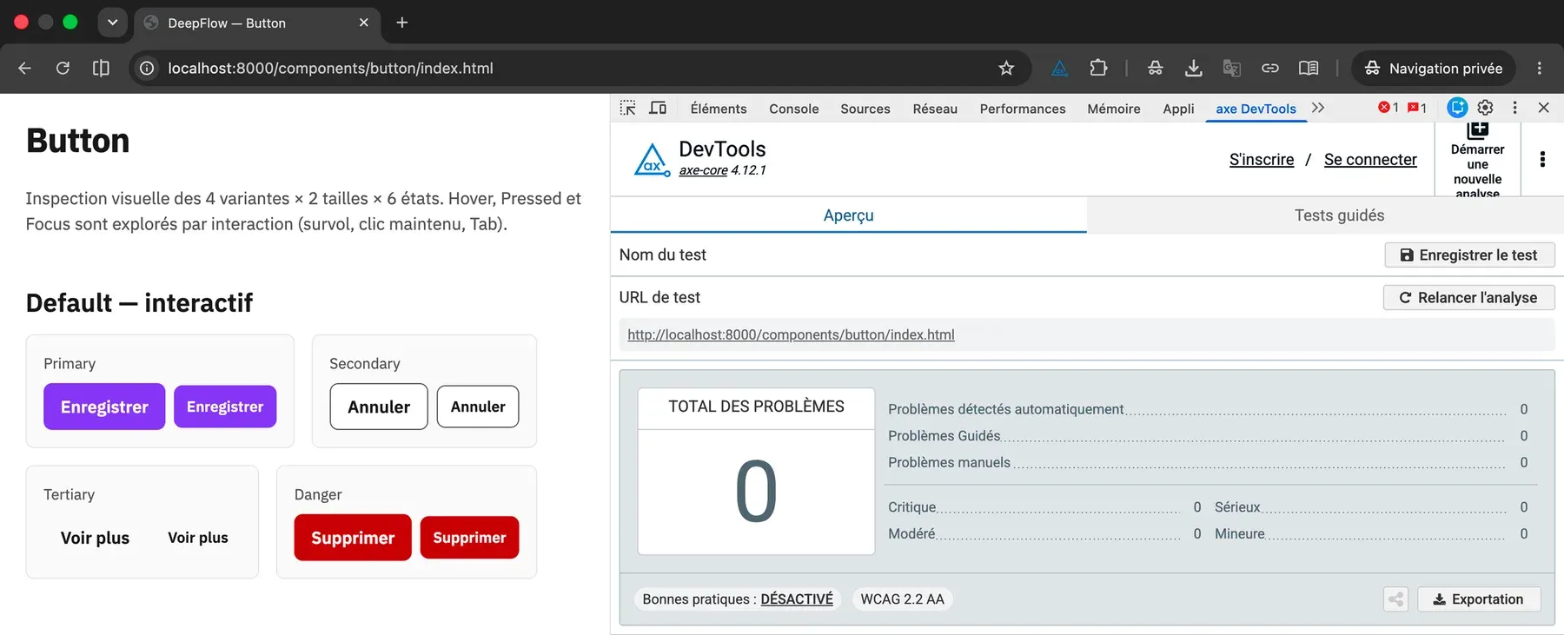Open the Chrome three-dot menu
Viewport: 1564px width, 635px height.
point(1539,68)
